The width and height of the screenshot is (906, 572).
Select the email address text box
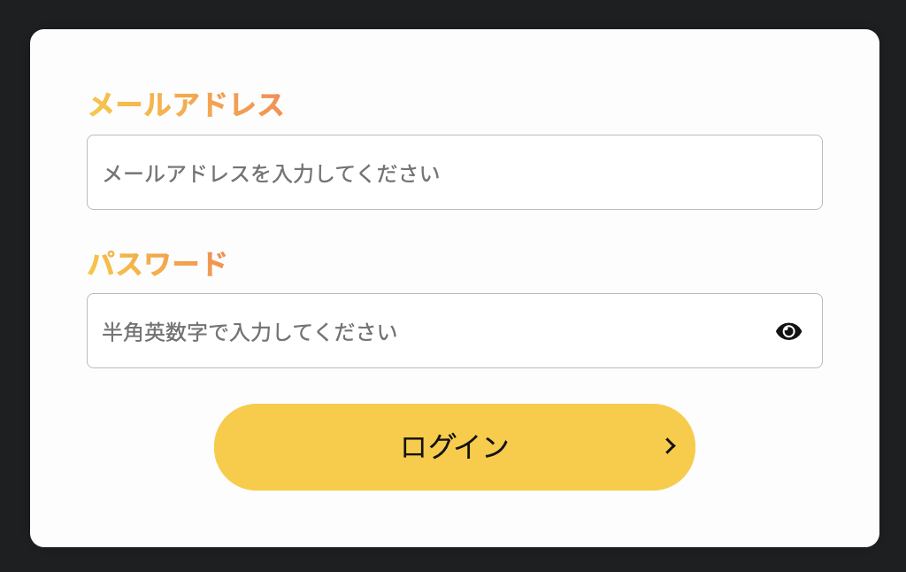[x=454, y=173]
